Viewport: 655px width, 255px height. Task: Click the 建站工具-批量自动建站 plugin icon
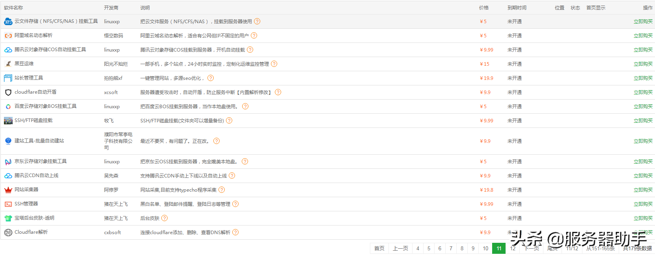8,141
